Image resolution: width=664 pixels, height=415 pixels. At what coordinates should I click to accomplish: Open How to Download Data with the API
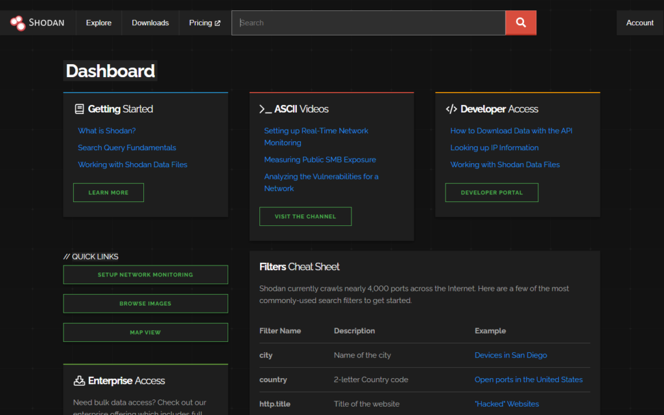coord(511,131)
